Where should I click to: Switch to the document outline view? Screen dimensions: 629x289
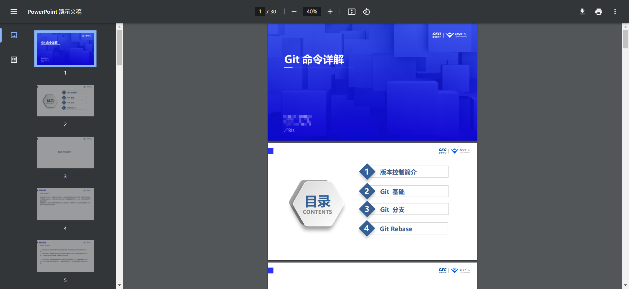pos(14,60)
